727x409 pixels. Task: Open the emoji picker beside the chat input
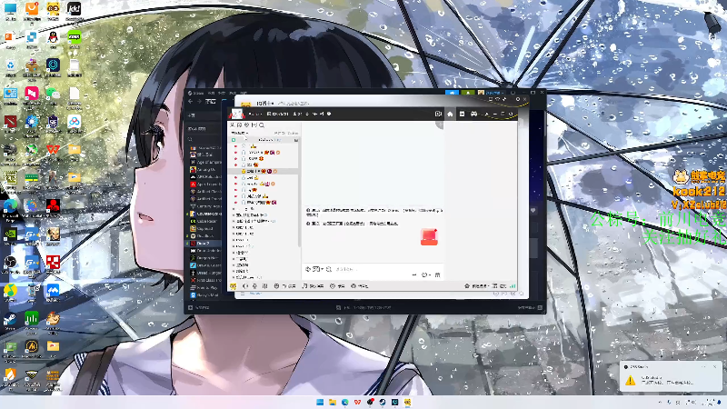pyautogui.click(x=308, y=269)
